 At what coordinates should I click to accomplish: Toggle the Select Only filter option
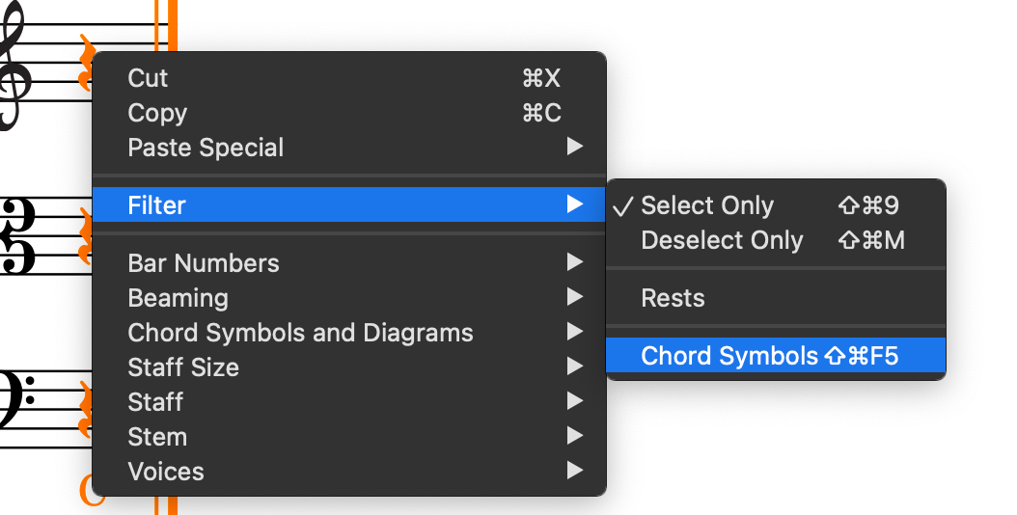pyautogui.click(x=706, y=205)
